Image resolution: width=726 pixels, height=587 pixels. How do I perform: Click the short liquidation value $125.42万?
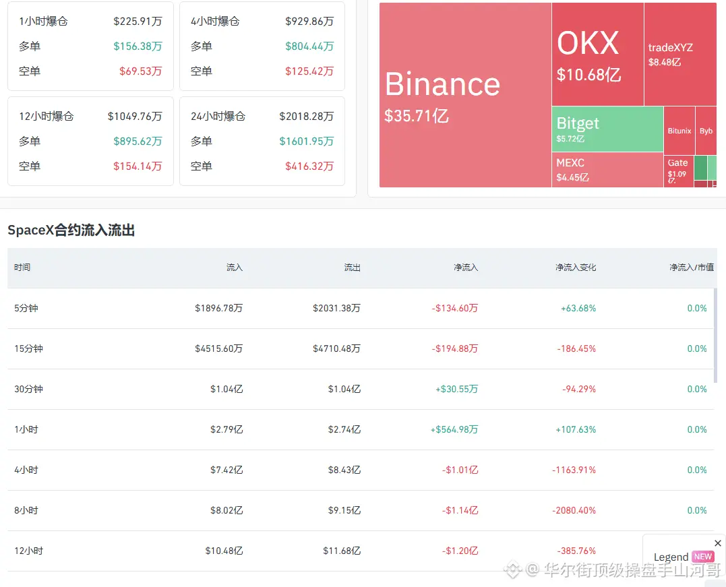click(x=309, y=71)
